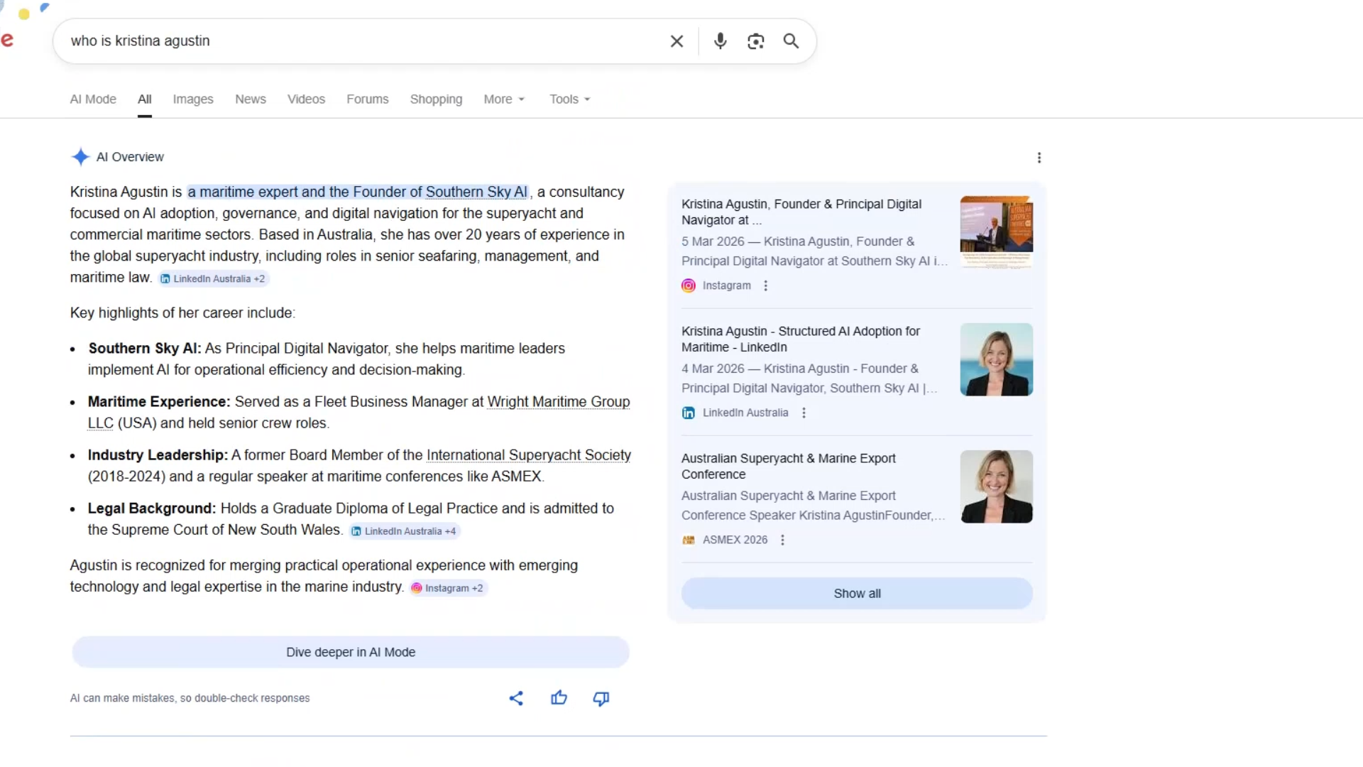Open the Wright Maritime Group LLC link
The height and width of the screenshot is (767, 1363).
click(558, 402)
